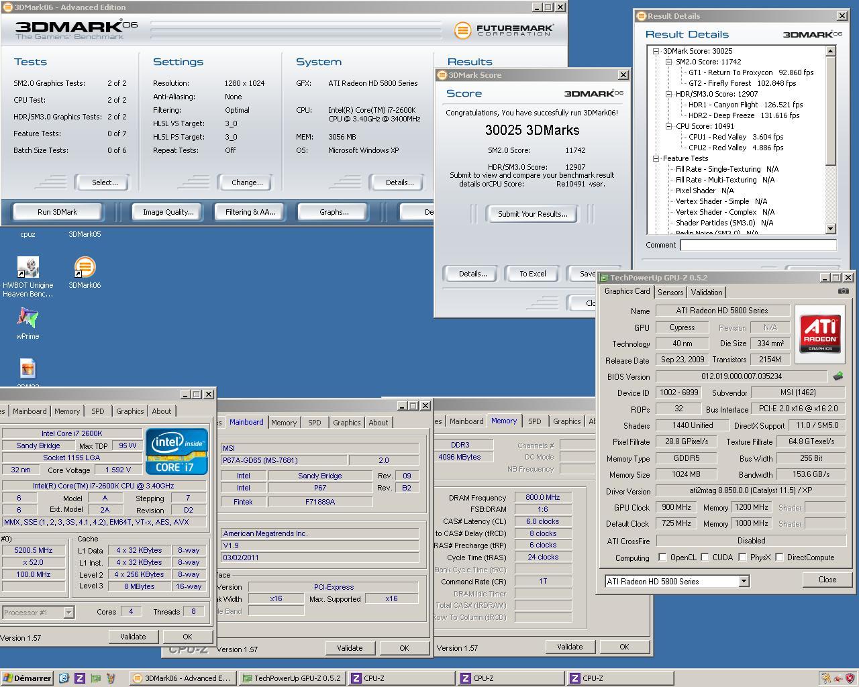Click the 3DMark06 taskbar button
The height and width of the screenshot is (687, 859).
pos(183,678)
